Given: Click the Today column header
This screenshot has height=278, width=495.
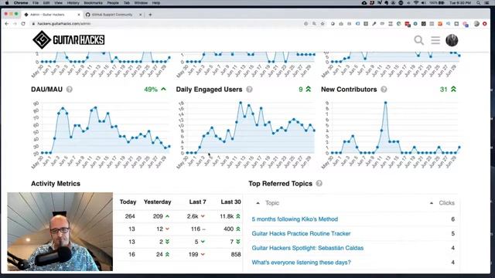Looking at the screenshot, I should click(x=128, y=202).
